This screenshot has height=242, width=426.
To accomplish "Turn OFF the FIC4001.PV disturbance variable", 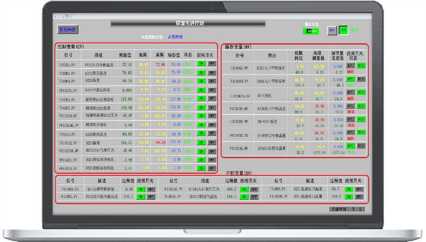I will pos(151,190).
